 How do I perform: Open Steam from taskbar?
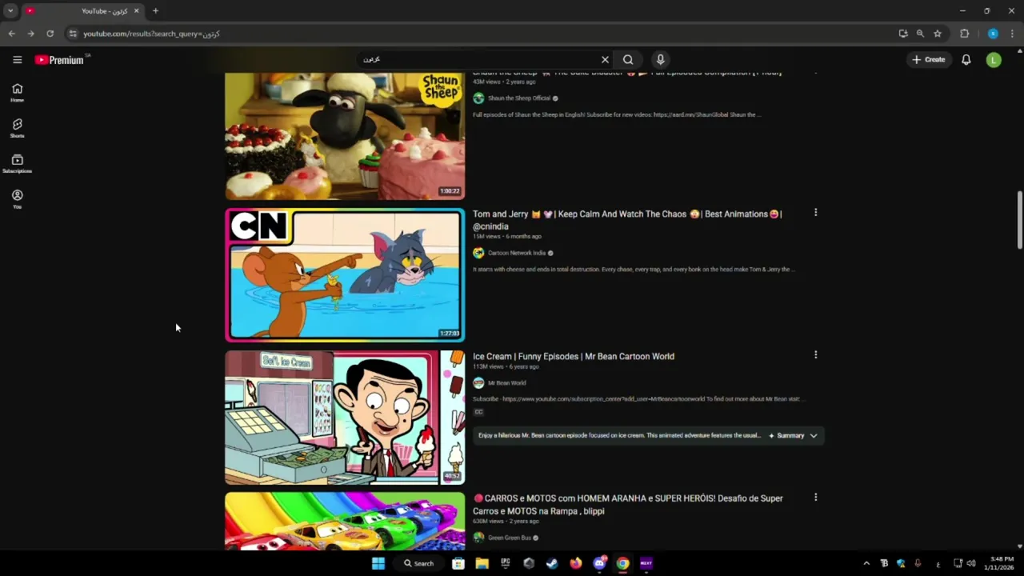click(552, 563)
